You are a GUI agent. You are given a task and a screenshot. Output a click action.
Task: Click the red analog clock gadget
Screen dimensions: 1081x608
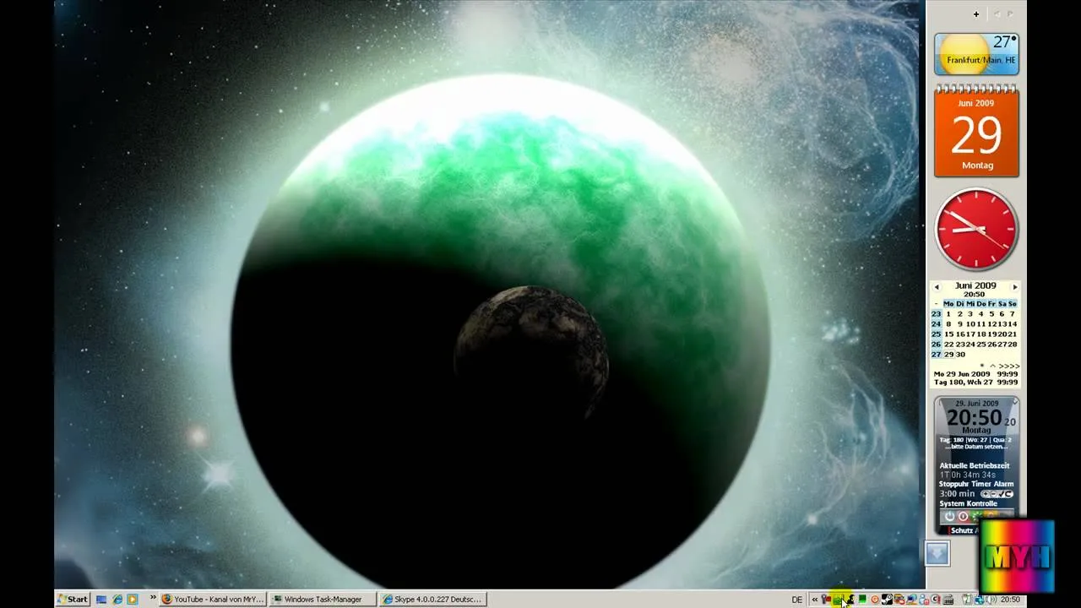976,230
